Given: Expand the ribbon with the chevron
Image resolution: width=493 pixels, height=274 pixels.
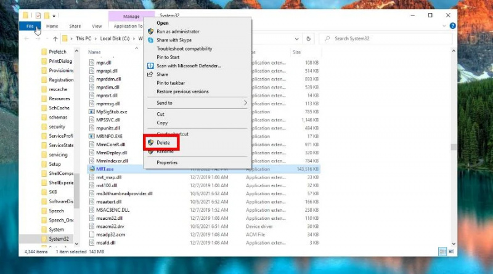Looking at the screenshot, I should (444, 26).
